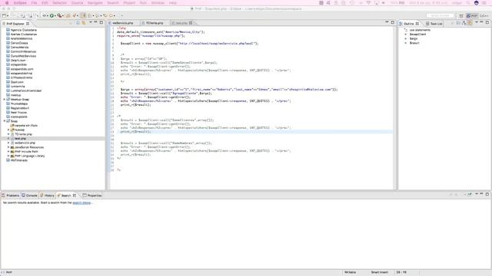Image resolution: width=492 pixels, height=276 pixels.
Task: Switch to the PHP perspective button
Action: coord(472,15)
